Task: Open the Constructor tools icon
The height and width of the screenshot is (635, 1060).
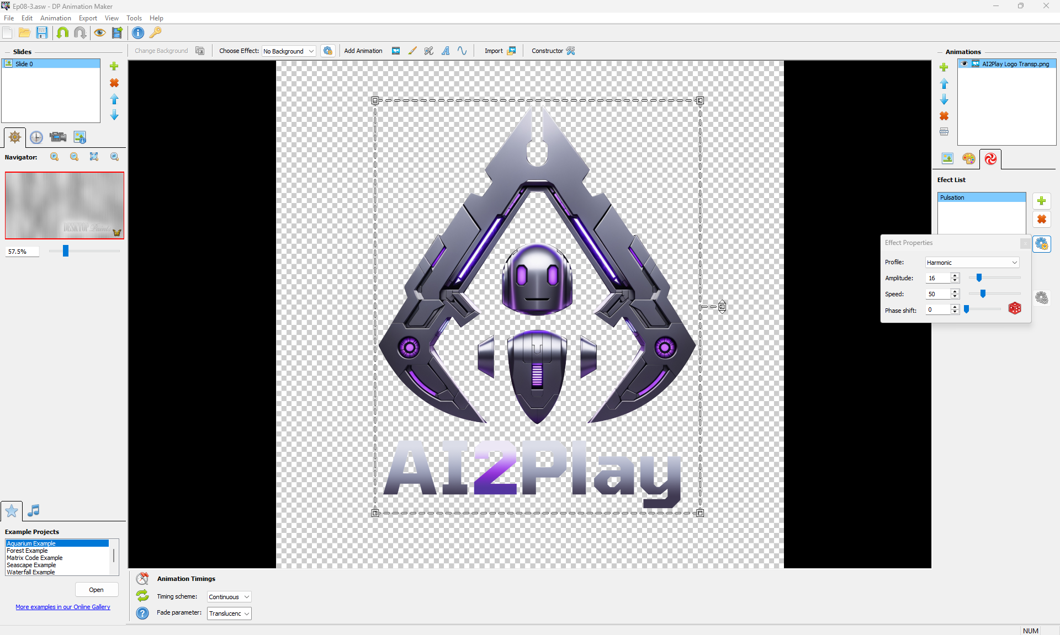Action: (570, 51)
